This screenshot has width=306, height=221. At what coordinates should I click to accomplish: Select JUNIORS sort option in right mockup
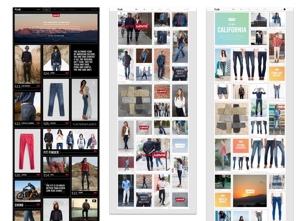265,9
